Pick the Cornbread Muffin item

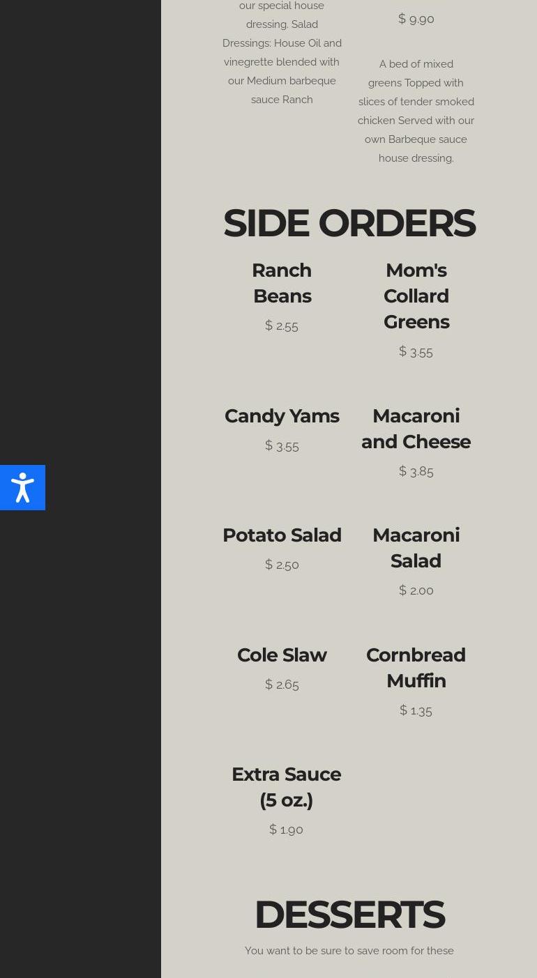[x=416, y=668]
